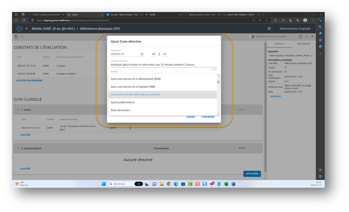Switch to the Détails tab
349x212 pixels.
tap(279, 44)
